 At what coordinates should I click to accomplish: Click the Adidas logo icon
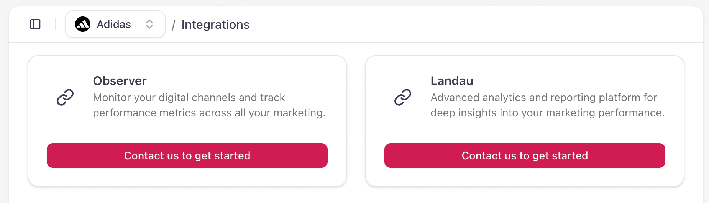pos(83,24)
